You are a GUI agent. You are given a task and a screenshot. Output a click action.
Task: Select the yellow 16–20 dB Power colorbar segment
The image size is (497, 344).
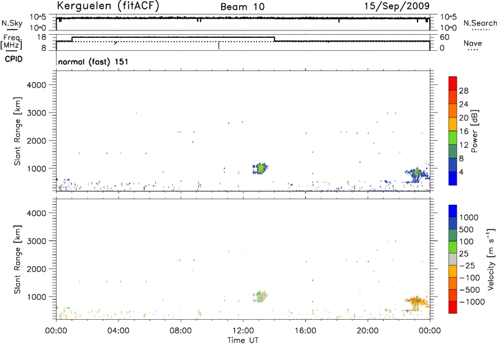point(453,124)
